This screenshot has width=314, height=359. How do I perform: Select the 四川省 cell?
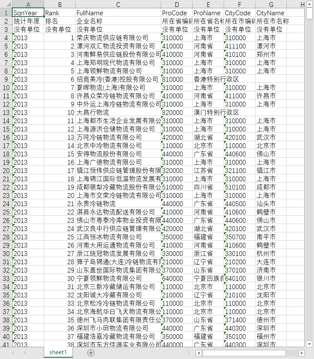pos(208,187)
